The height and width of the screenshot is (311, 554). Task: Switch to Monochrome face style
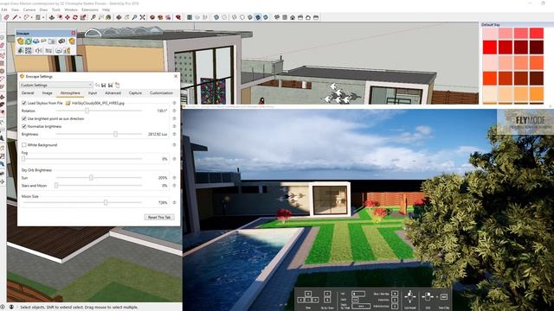click(x=266, y=17)
